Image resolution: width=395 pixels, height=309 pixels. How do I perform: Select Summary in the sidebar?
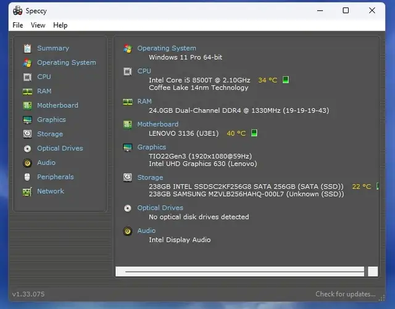coord(53,48)
